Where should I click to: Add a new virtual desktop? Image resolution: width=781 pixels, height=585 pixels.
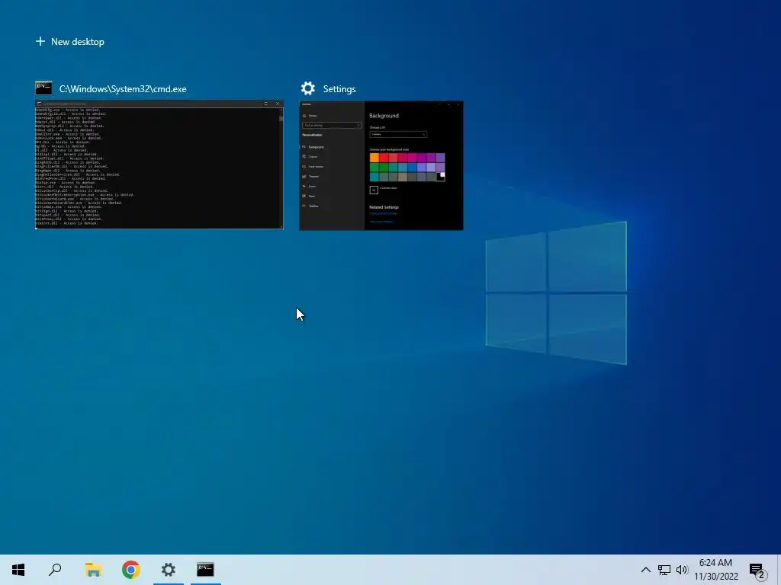[x=69, y=42]
